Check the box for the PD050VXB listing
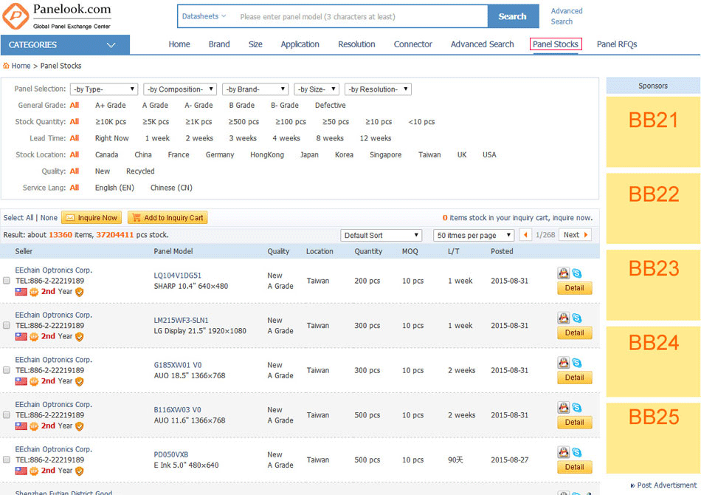The height and width of the screenshot is (495, 701). click(x=7, y=460)
